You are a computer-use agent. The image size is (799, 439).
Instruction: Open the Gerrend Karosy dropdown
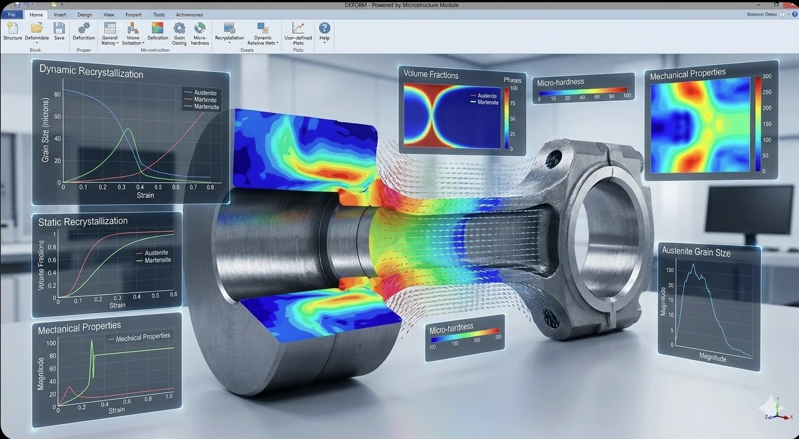[117, 43]
